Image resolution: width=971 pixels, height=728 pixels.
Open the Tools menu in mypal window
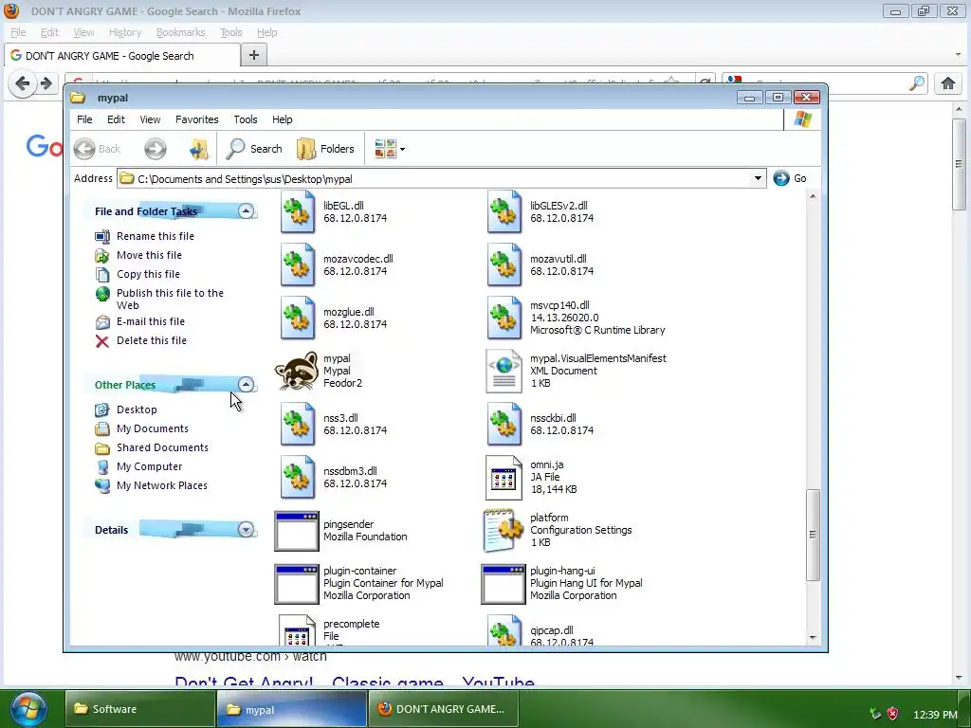246,119
